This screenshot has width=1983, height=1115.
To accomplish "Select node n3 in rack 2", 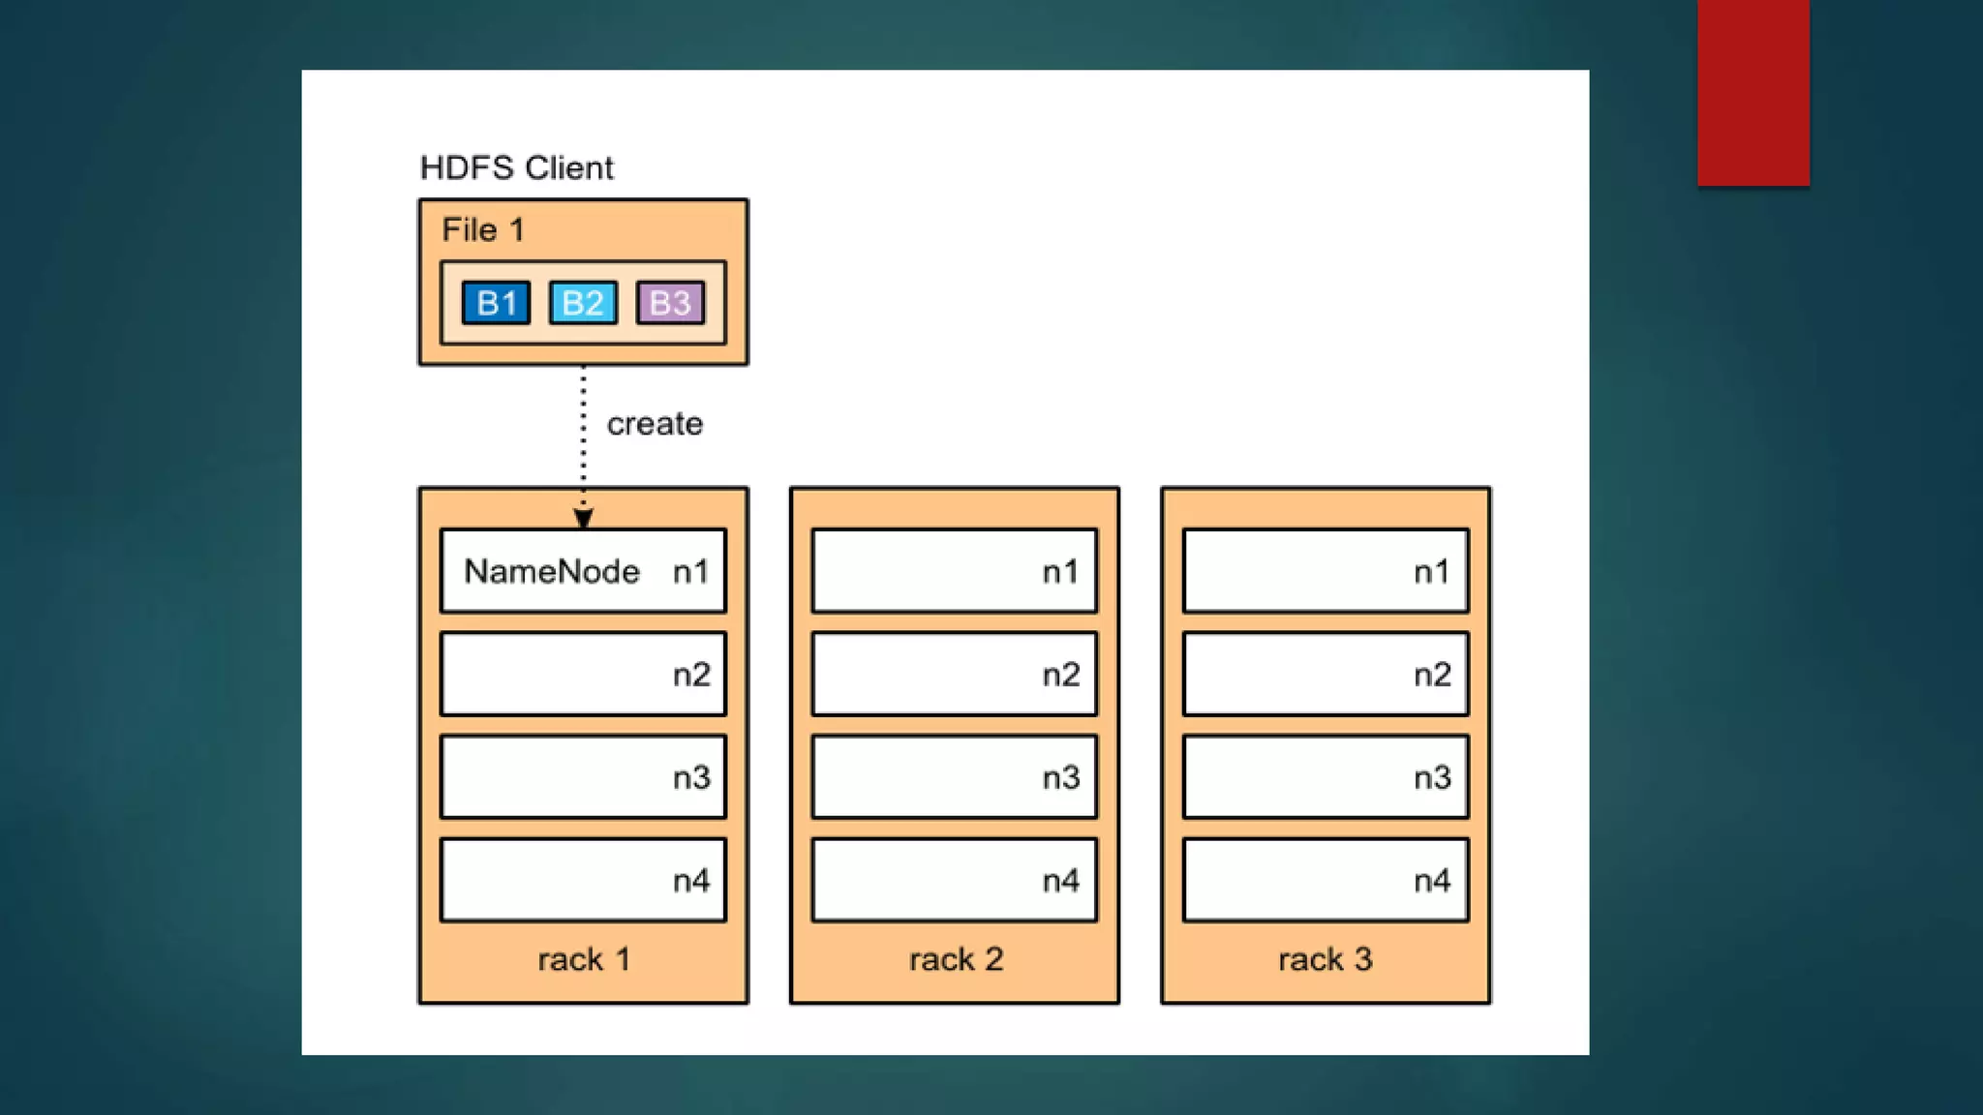I will click(x=954, y=777).
